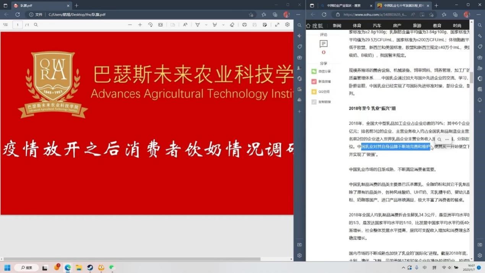Enter full screen mode for PDF
This screenshot has width=485, height=273.
(277, 25)
